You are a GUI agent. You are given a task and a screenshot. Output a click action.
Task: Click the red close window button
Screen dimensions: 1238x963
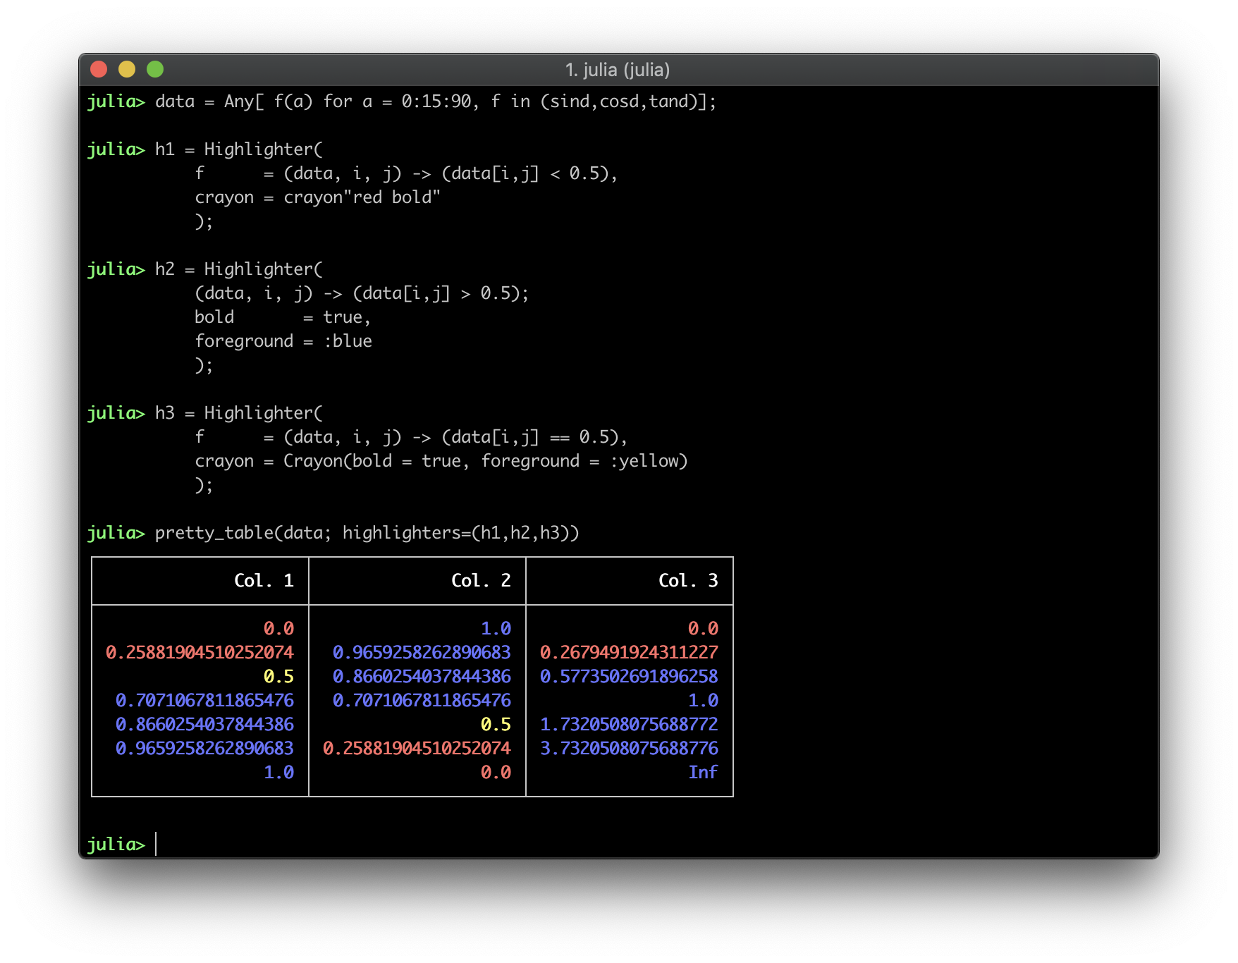click(99, 69)
